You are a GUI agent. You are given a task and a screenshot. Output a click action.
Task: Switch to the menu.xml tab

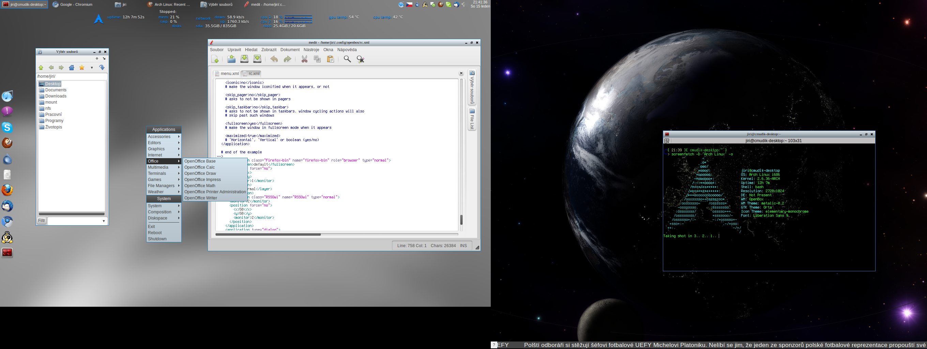tap(227, 73)
